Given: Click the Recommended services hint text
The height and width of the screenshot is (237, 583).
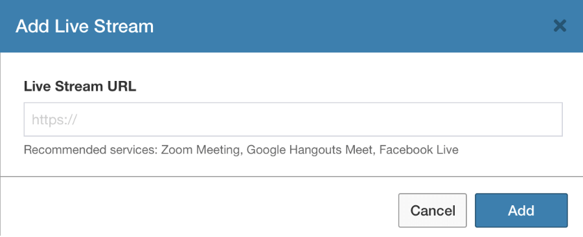Looking at the screenshot, I should (x=241, y=150).
